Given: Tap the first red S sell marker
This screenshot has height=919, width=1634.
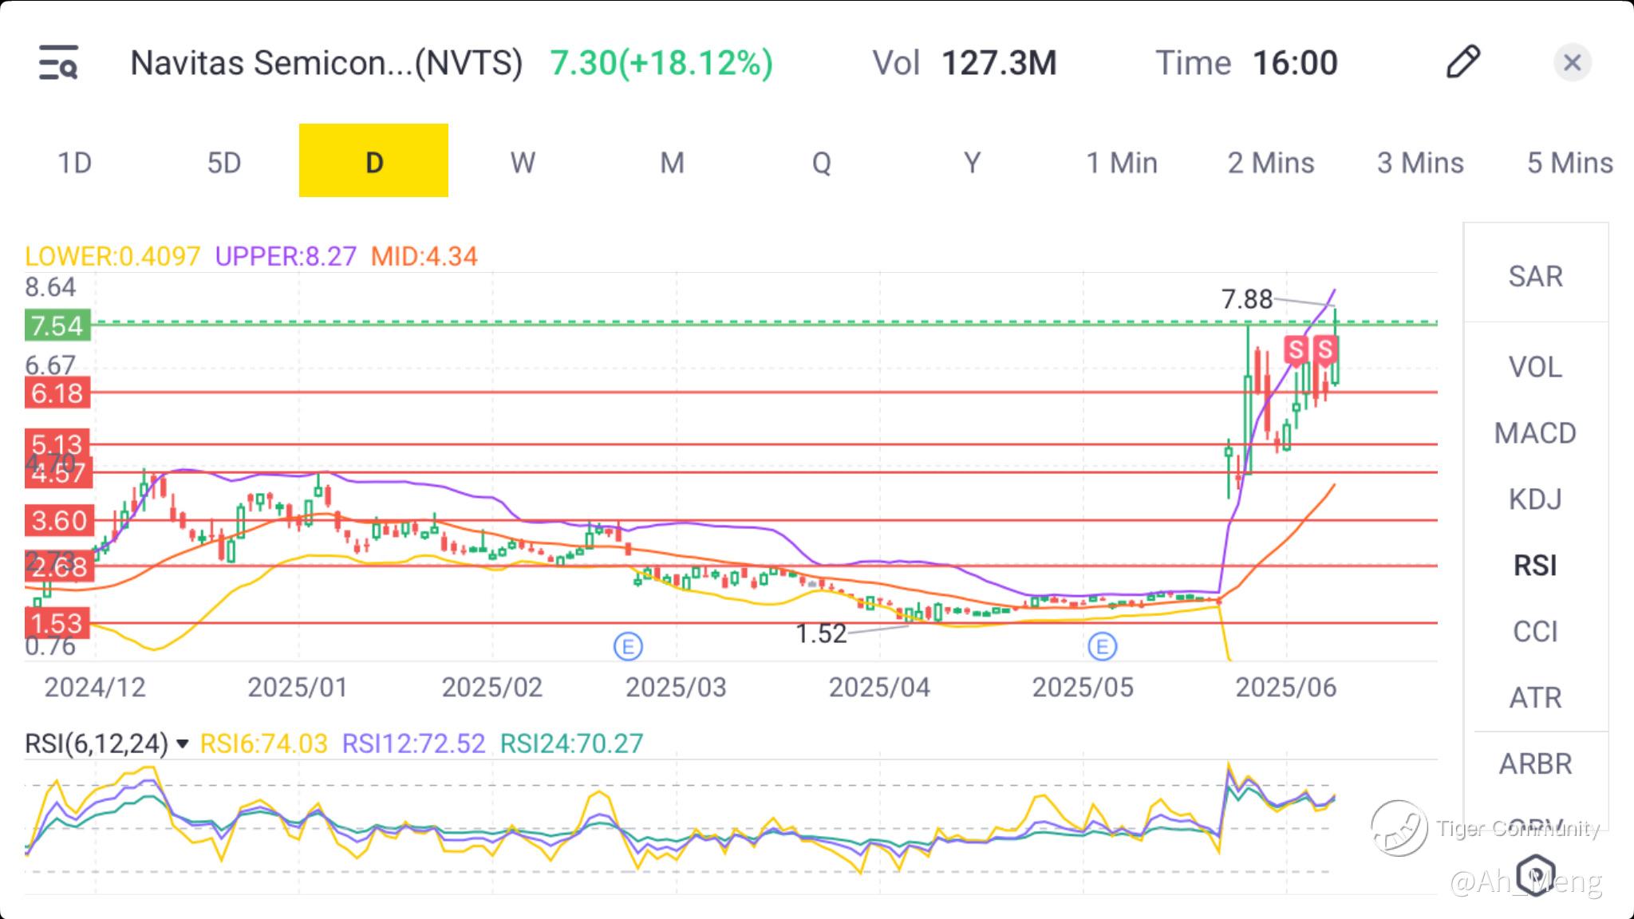Looking at the screenshot, I should pos(1296,349).
